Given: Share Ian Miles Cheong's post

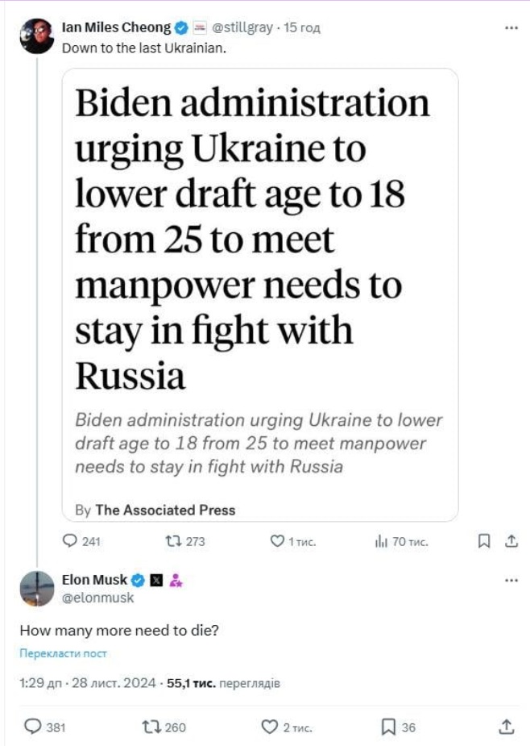Looking at the screenshot, I should point(511,542).
